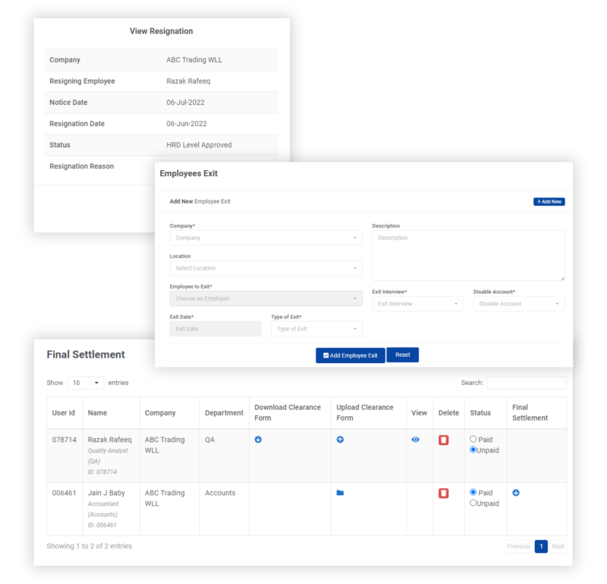
Task: Expand the Type of Exit dropdown
Action: [316, 328]
